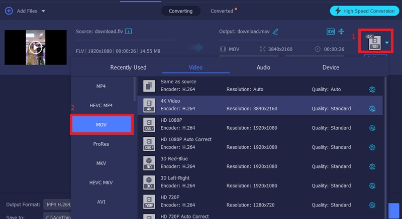
Task: Open settings gear for 4K Video
Action: 372,109
